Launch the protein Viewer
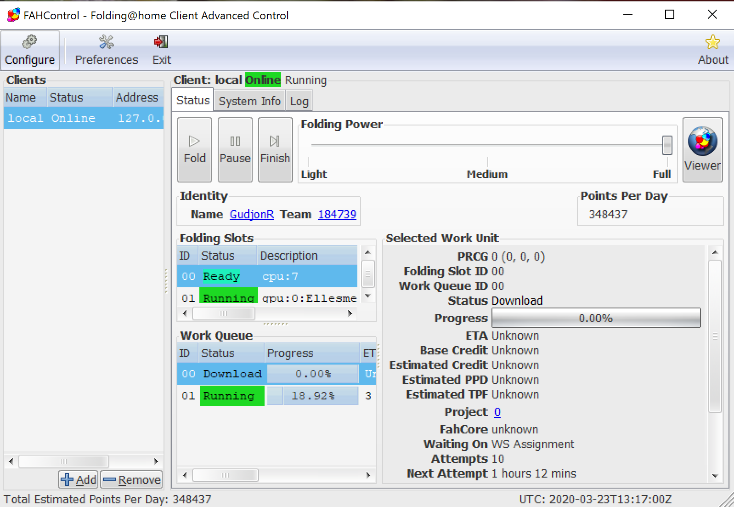Viewport: 734px width, 507px height. click(x=702, y=149)
